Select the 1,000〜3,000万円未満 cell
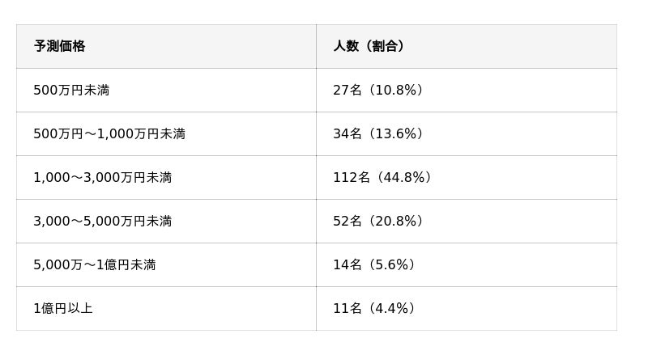 coord(103,177)
